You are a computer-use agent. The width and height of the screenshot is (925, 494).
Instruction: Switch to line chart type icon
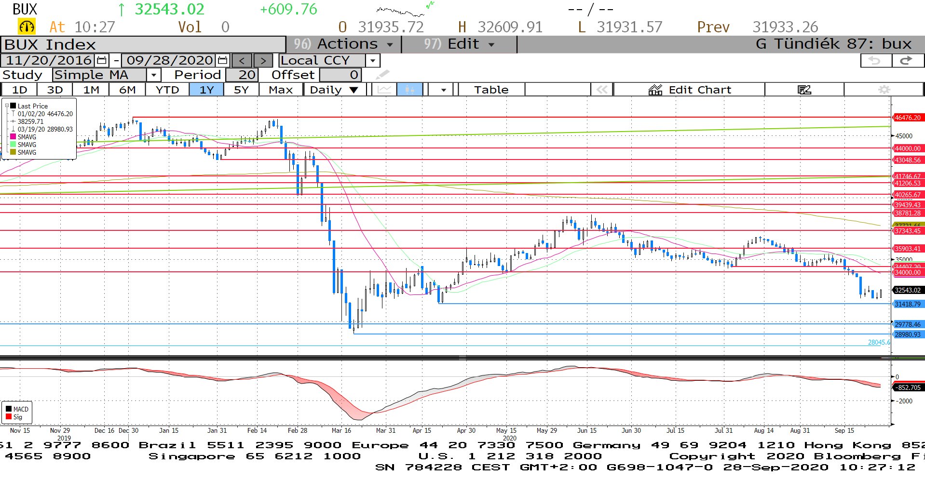pos(384,90)
